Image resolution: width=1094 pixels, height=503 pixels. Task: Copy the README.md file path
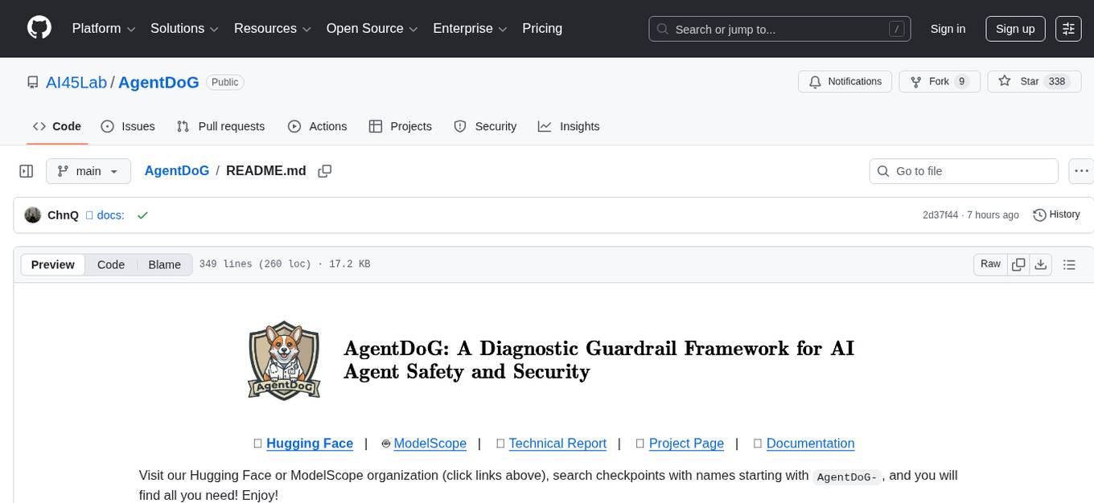(x=324, y=170)
